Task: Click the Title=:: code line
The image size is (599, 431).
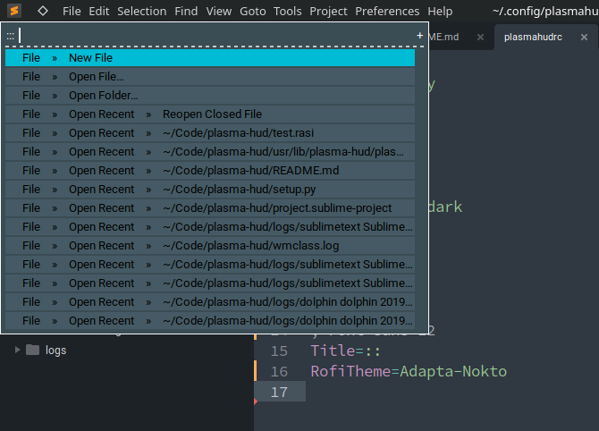Action: [345, 351]
